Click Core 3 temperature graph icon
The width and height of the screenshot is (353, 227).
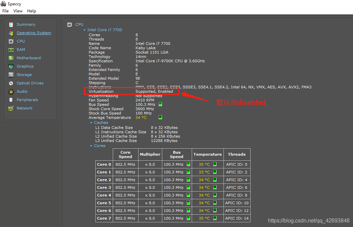[x=215, y=187]
